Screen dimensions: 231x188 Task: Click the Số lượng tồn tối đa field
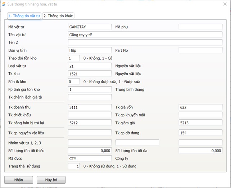click(x=200, y=151)
